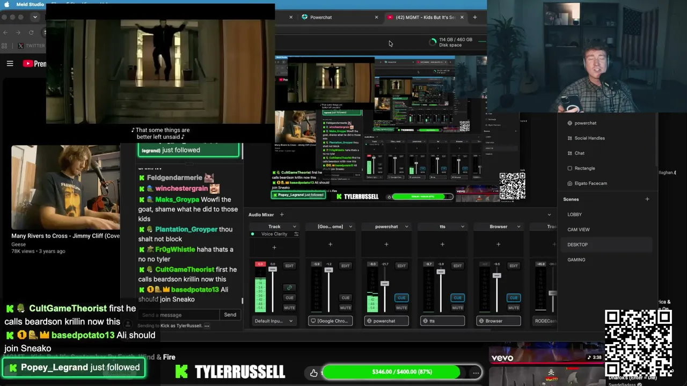Viewport: 687px width, 386px height.
Task: Send the chat message
Action: [x=230, y=315]
